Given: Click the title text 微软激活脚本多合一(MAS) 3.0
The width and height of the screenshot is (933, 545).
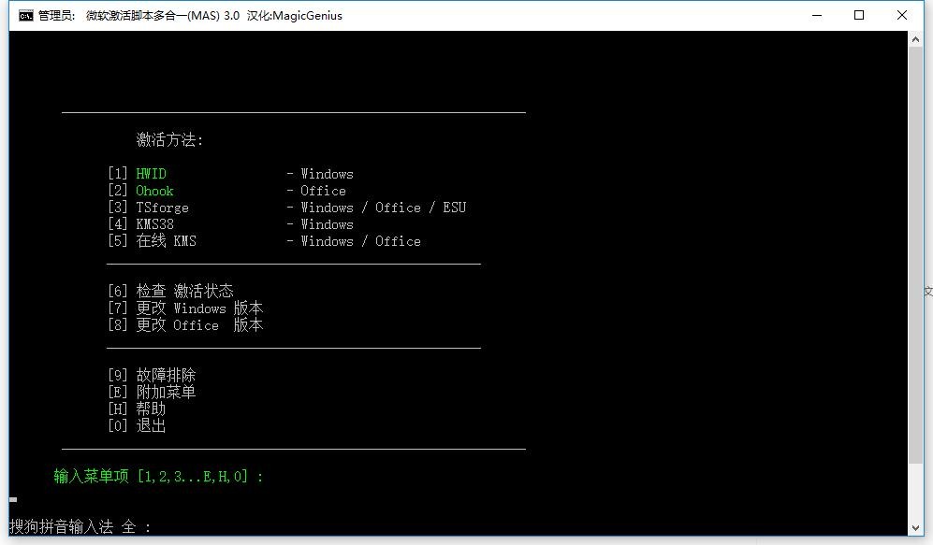Looking at the screenshot, I should point(163,16).
